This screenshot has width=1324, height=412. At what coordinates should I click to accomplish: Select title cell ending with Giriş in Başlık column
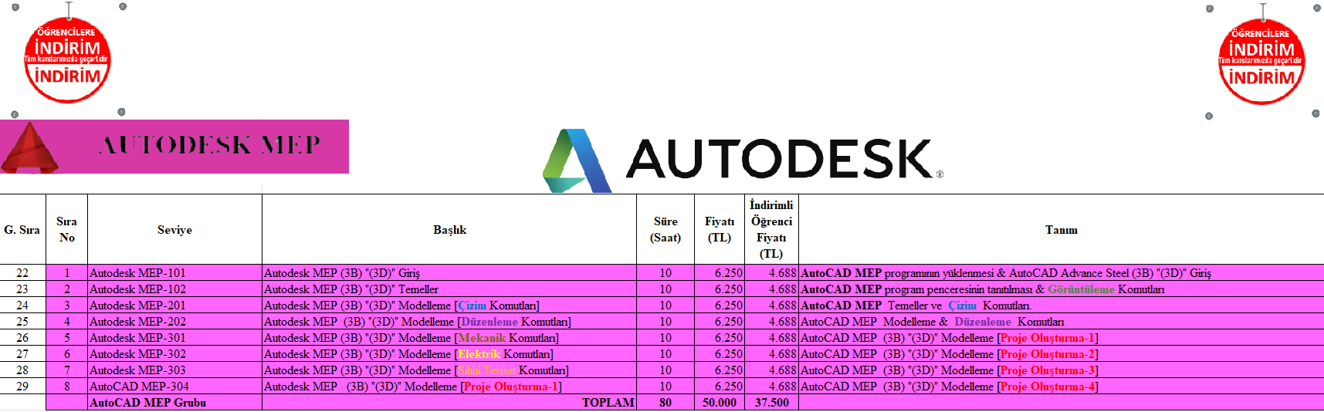[449, 273]
